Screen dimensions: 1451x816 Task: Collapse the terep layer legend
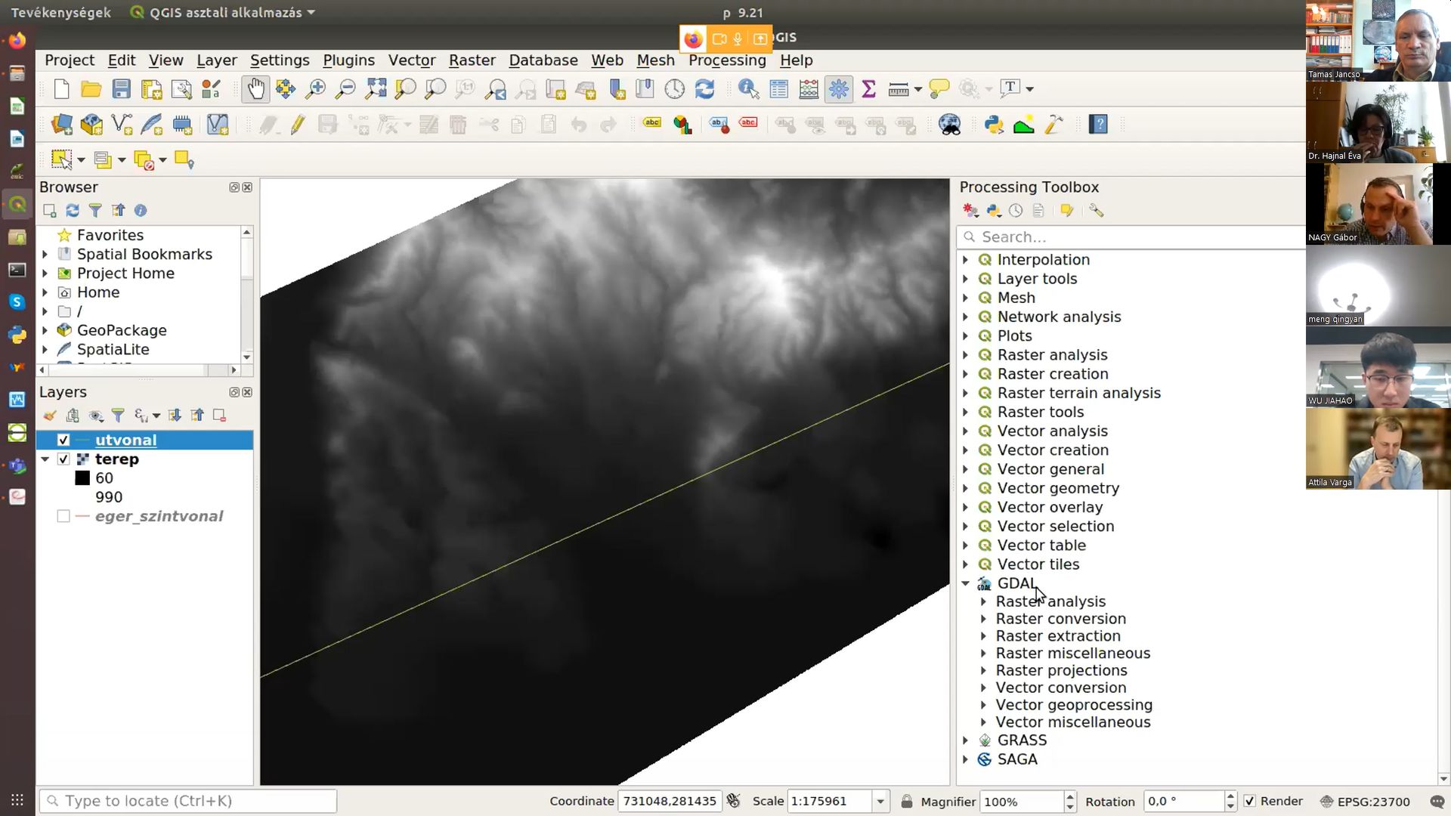click(45, 459)
